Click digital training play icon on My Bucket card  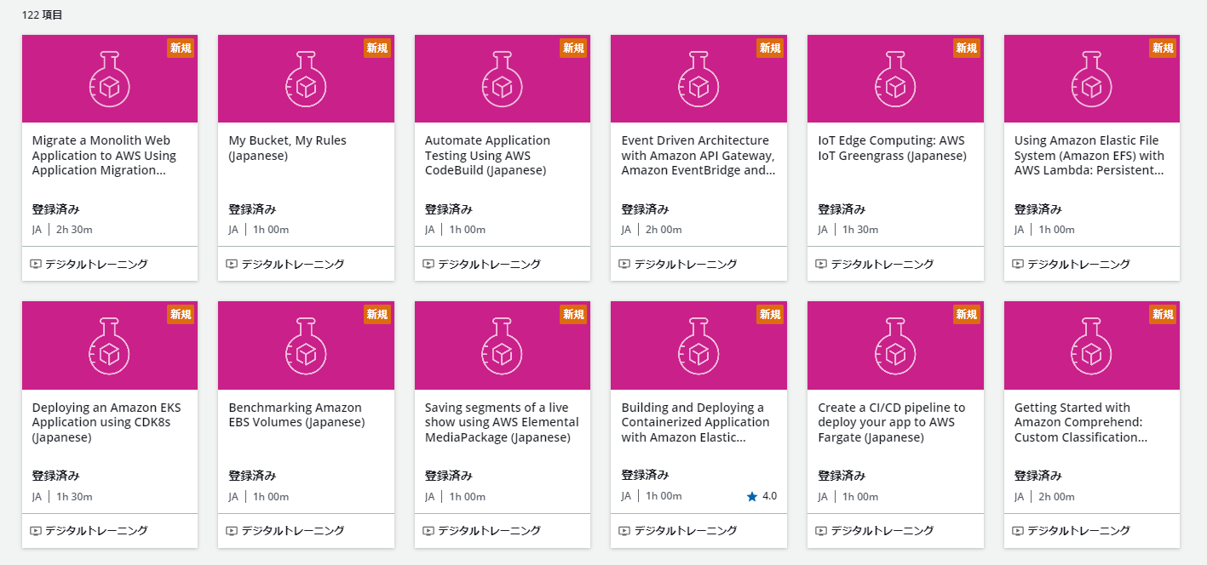click(232, 264)
